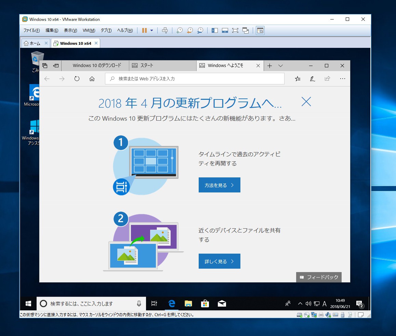This screenshot has width=396, height=336.
Task: Open Microsoft Store from the guest taskbar
Action: [205, 304]
